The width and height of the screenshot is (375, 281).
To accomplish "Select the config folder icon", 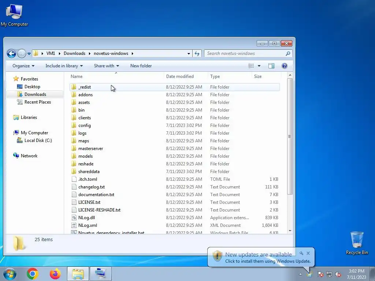I will click(x=74, y=125).
